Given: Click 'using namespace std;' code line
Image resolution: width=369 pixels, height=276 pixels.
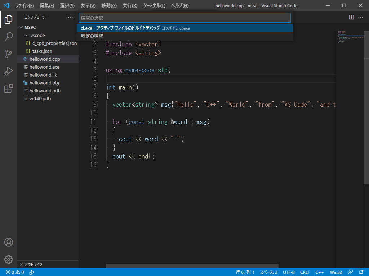Looking at the screenshot, I should point(138,70).
